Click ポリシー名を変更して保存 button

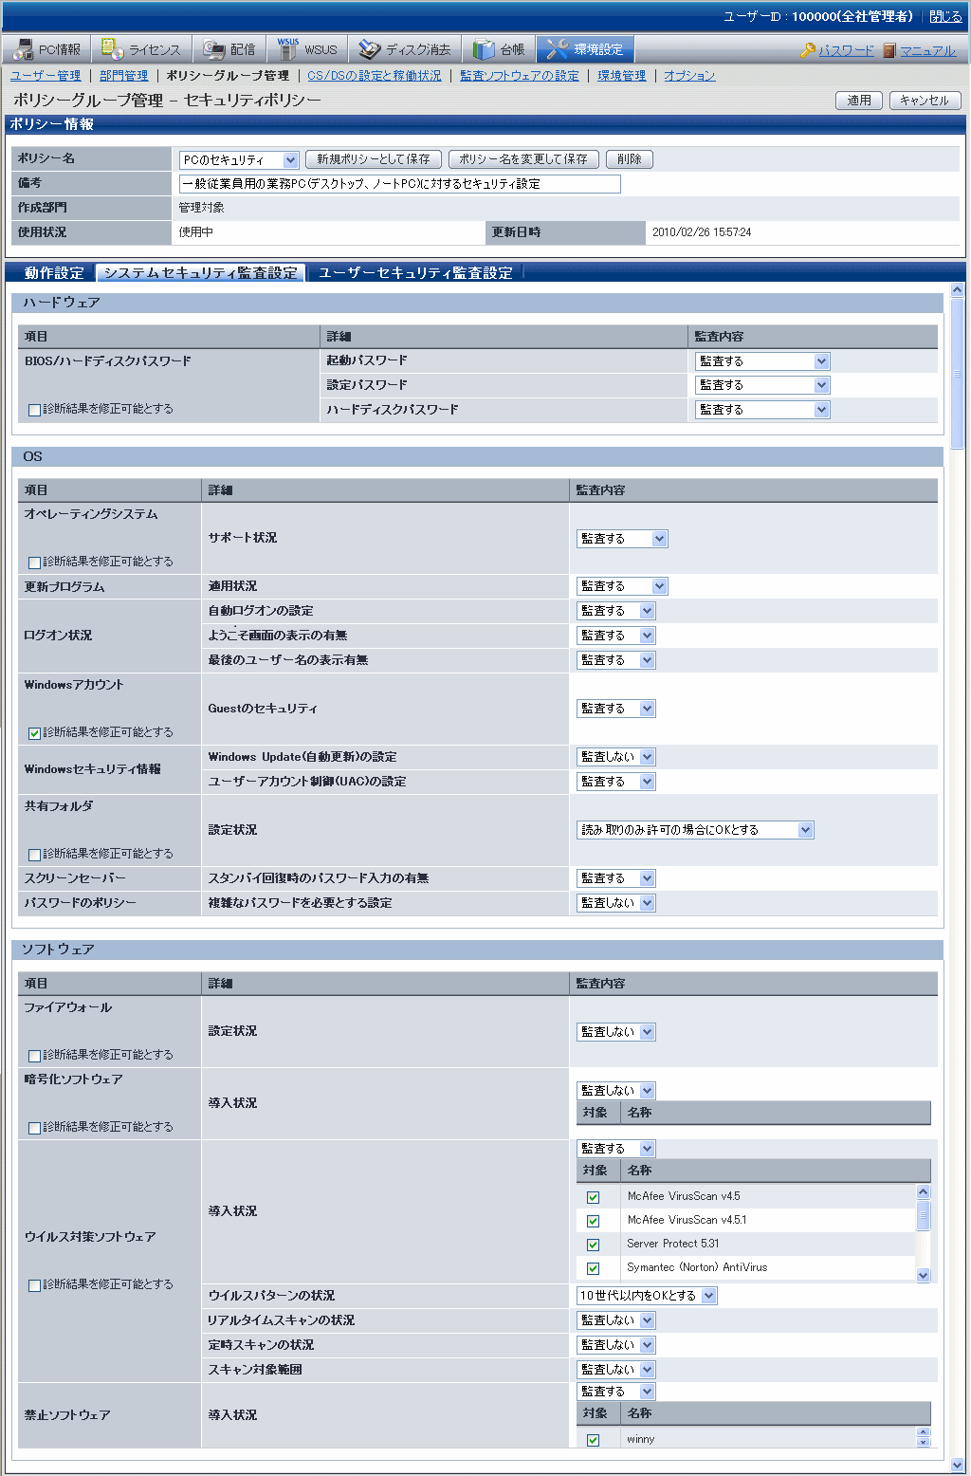[x=523, y=159]
